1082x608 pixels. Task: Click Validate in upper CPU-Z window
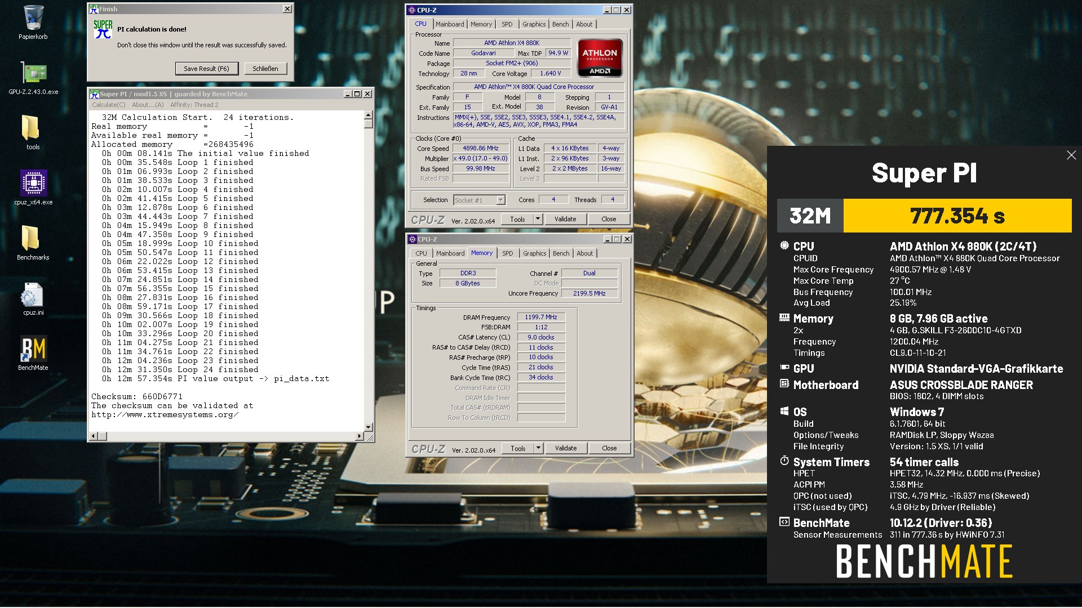[565, 219]
